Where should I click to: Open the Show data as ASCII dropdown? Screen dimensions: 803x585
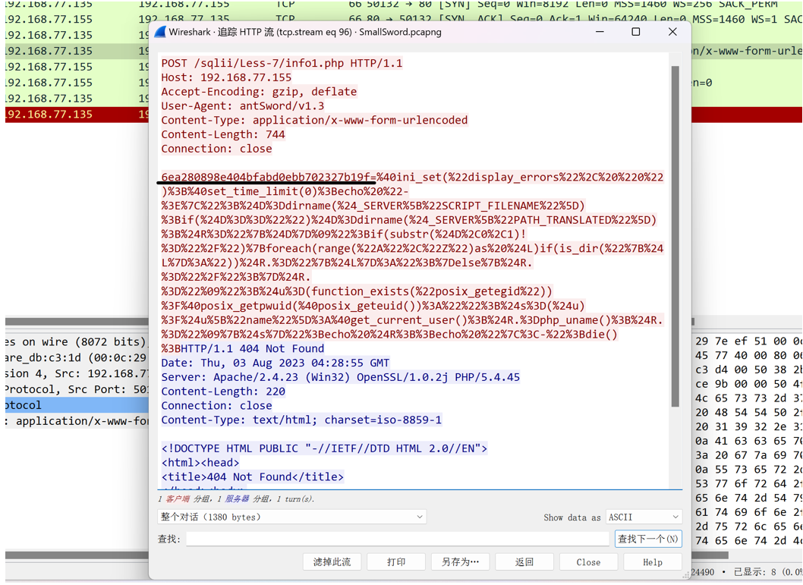644,517
